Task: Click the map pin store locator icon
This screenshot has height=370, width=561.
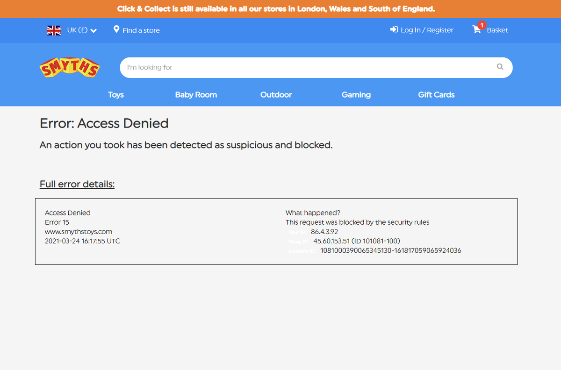Action: 116,29
